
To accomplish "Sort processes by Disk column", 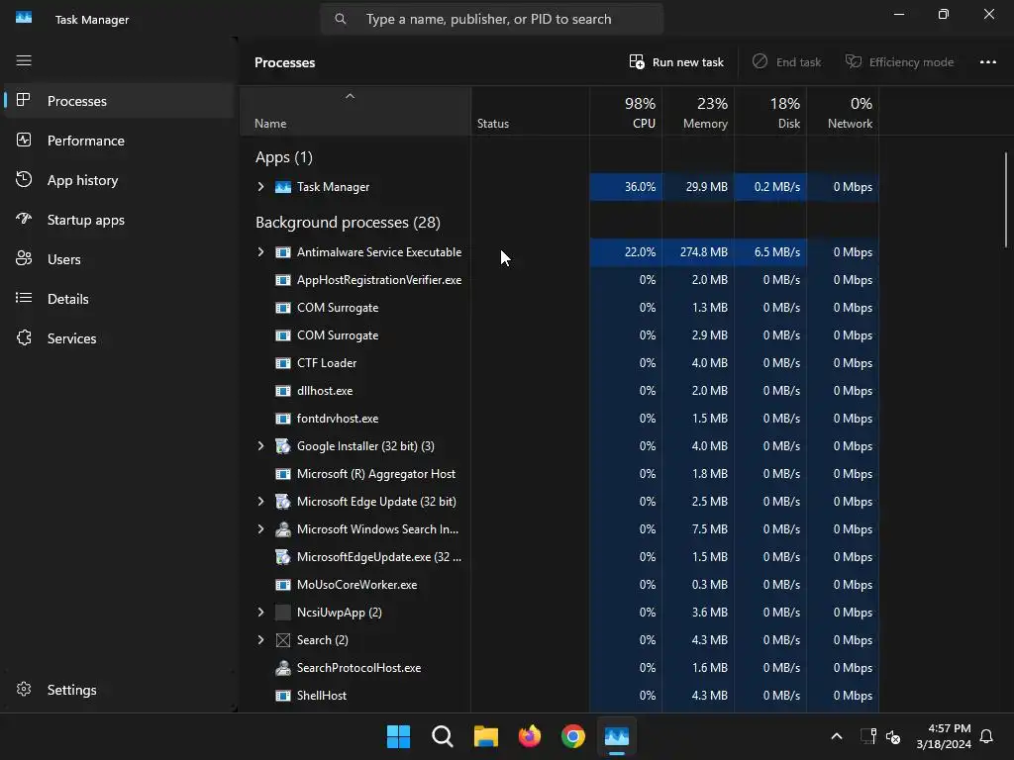I will click(x=770, y=111).
